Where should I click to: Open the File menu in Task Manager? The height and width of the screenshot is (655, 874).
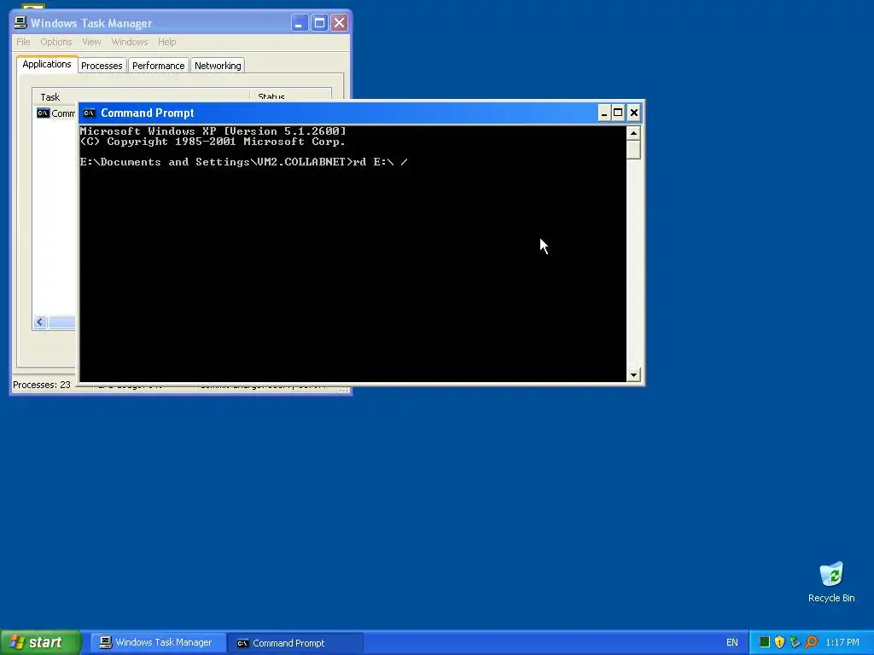click(23, 42)
